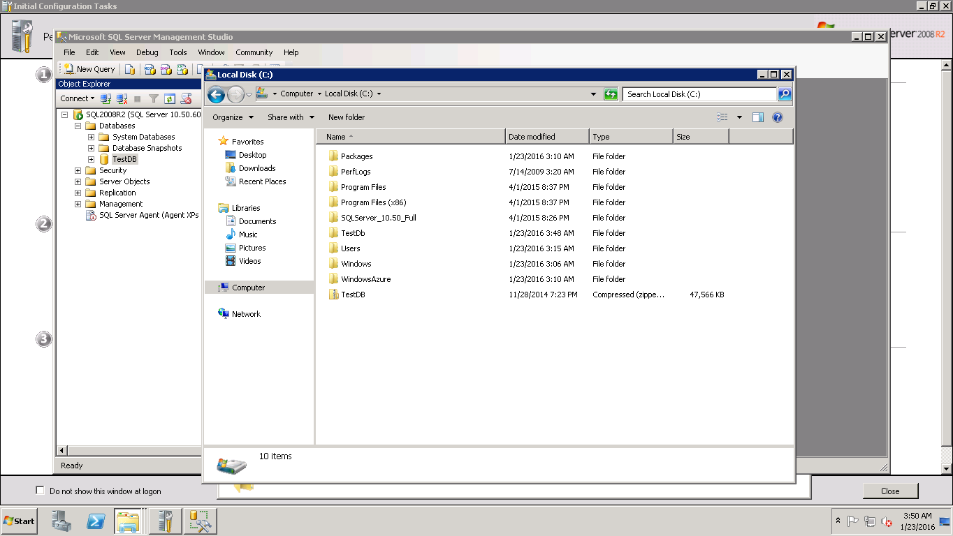
Task: Collapse the Databases node
Action: click(x=78, y=126)
